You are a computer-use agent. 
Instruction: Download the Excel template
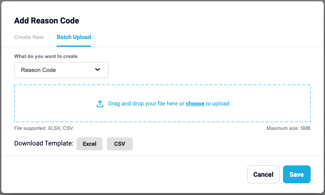pos(90,144)
